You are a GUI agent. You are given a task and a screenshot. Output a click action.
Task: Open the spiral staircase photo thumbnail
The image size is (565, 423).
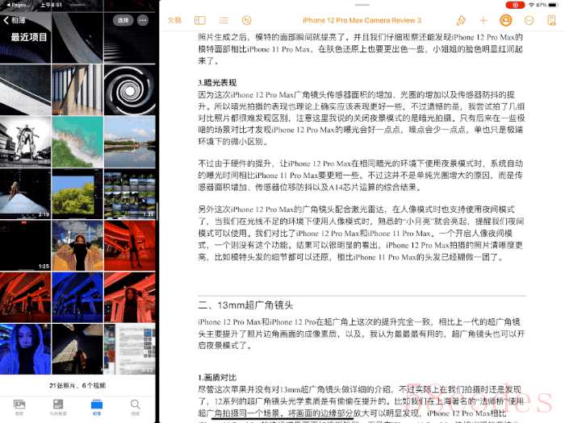point(130,90)
